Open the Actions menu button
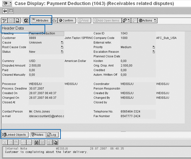 [148, 20]
